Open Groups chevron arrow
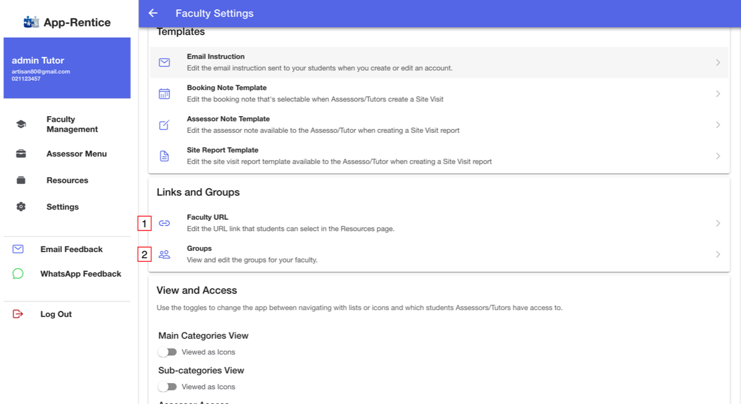 point(718,255)
